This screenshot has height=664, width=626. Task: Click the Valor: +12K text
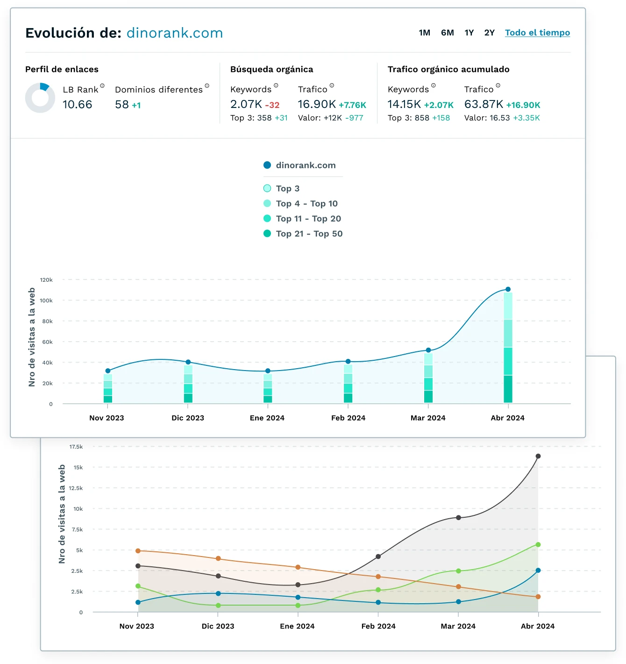tap(320, 118)
